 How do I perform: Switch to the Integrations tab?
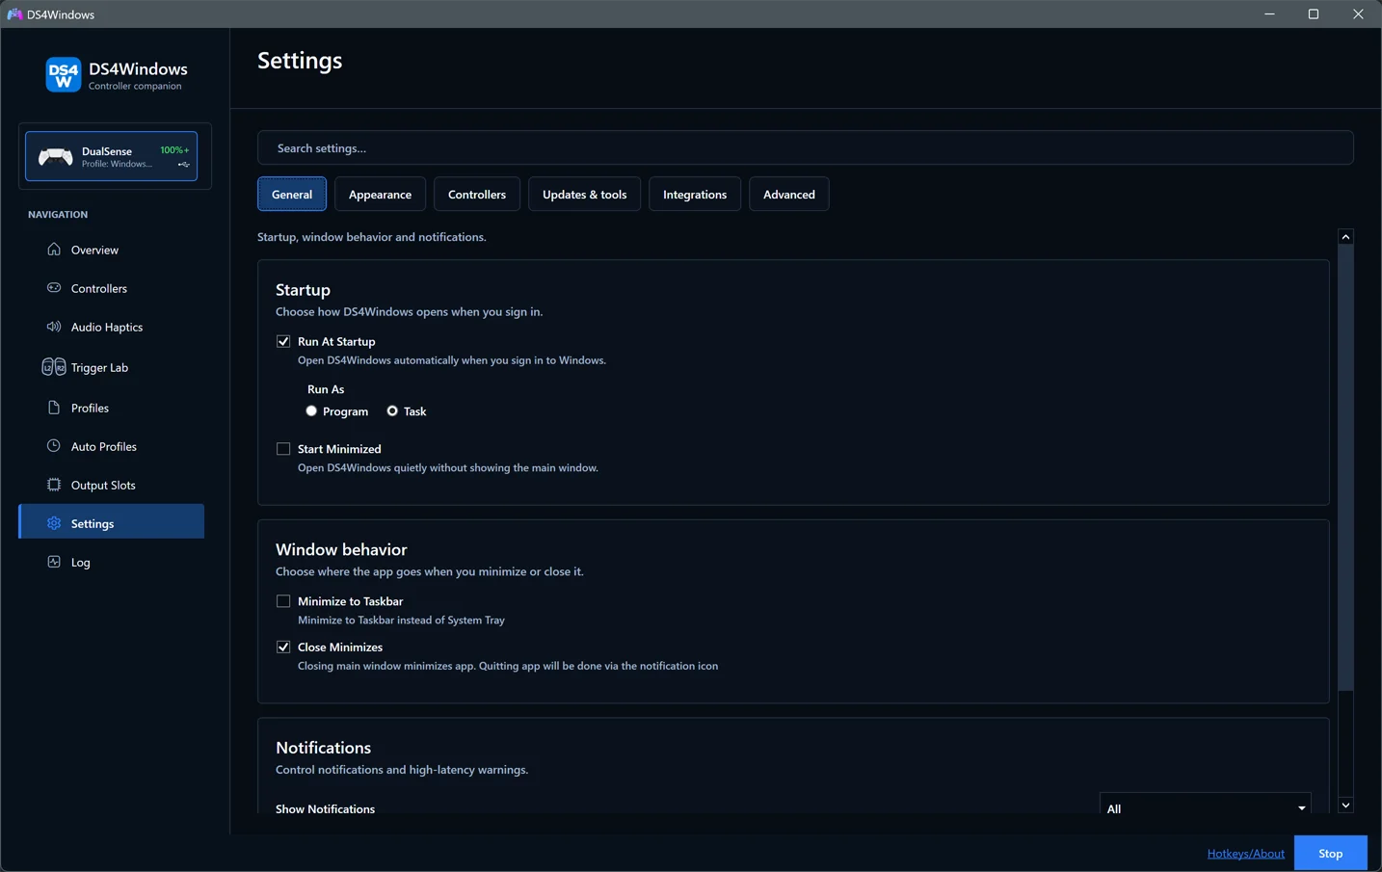(x=695, y=195)
